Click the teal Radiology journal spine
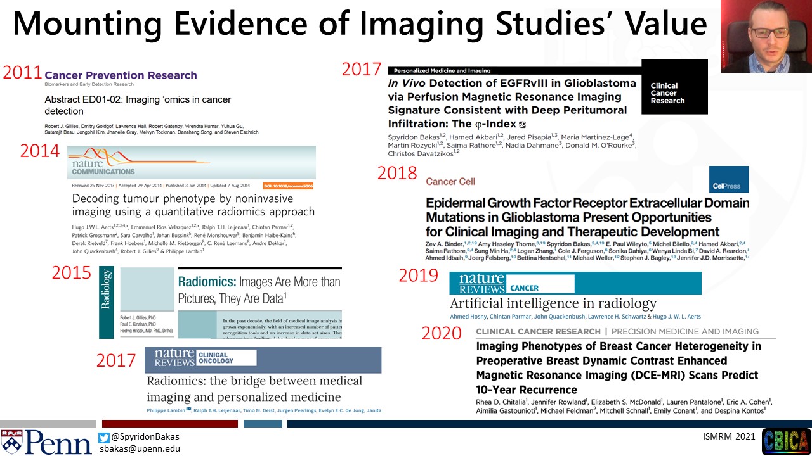The height and width of the screenshot is (456, 812). [106, 303]
